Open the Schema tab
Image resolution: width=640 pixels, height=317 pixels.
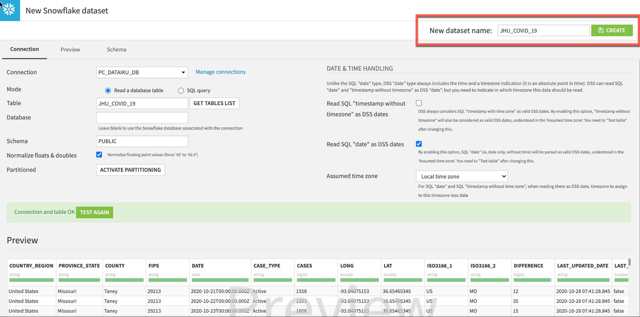pos(117,50)
